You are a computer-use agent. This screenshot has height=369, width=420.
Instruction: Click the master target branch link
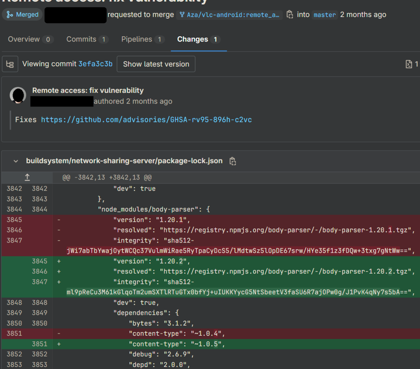pos(325,15)
